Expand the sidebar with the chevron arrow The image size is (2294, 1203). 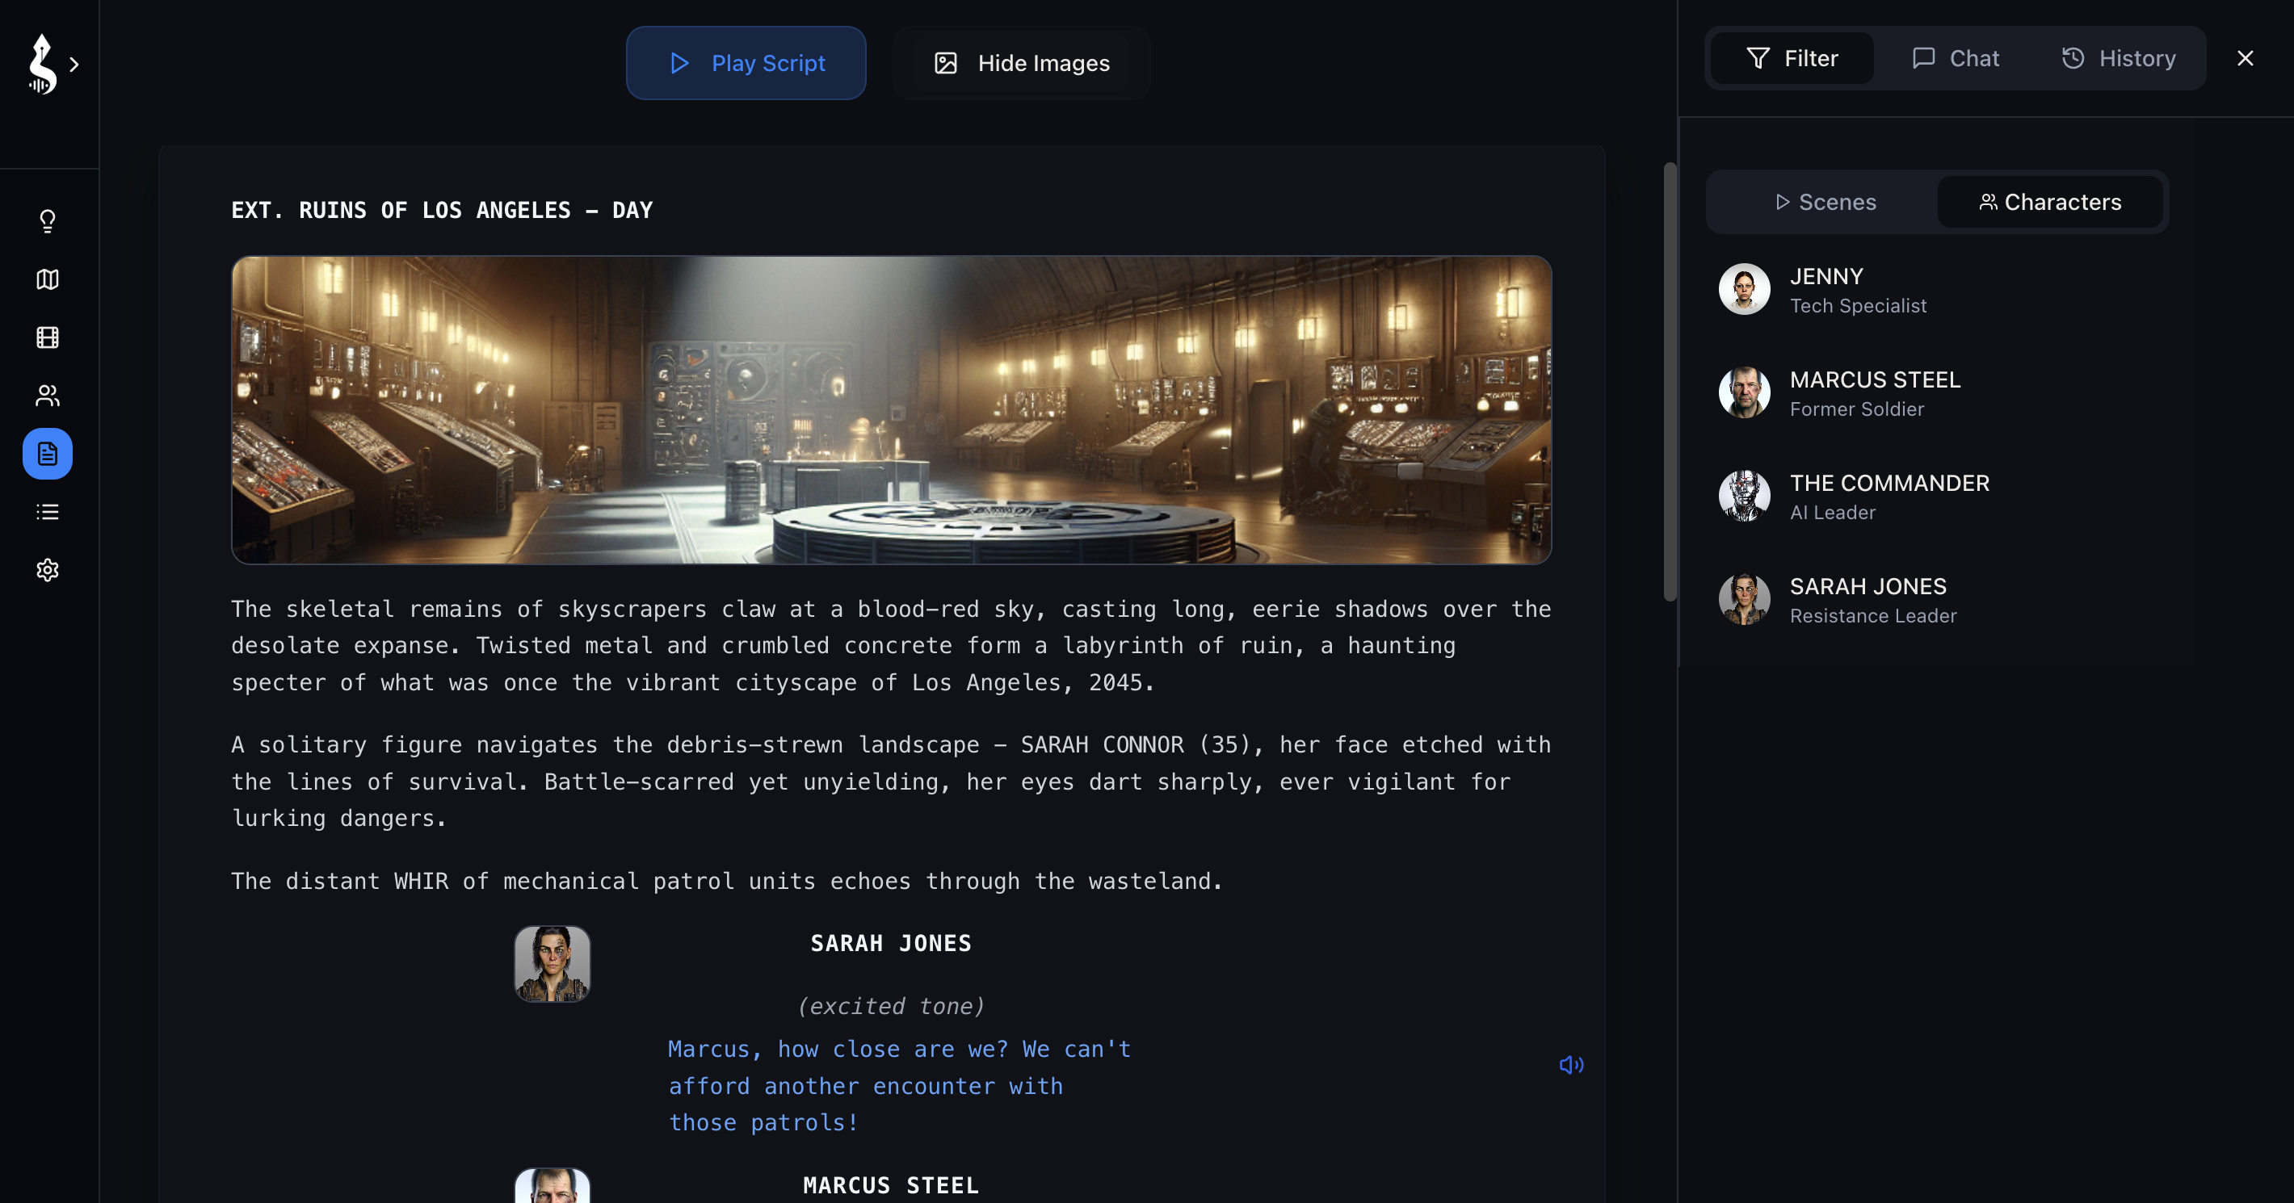pyautogui.click(x=75, y=64)
